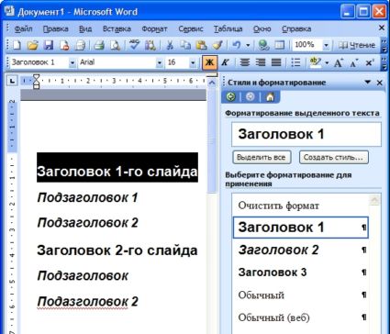Click the Выделить все button
390x334 pixels.
point(262,157)
